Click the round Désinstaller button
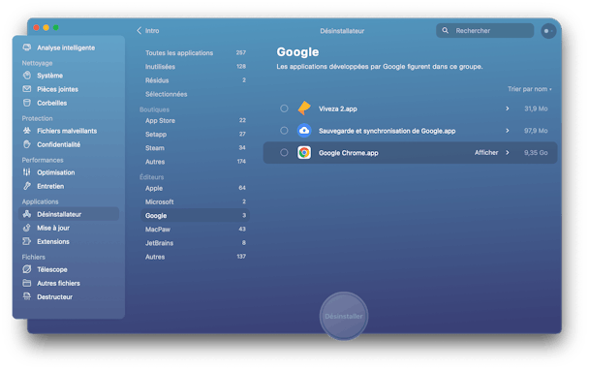Screen dimensions: 589x370 click(x=344, y=317)
